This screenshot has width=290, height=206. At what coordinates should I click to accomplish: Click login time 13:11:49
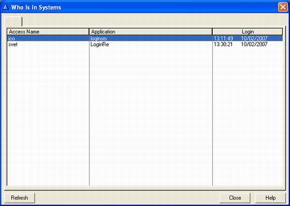pos(223,39)
